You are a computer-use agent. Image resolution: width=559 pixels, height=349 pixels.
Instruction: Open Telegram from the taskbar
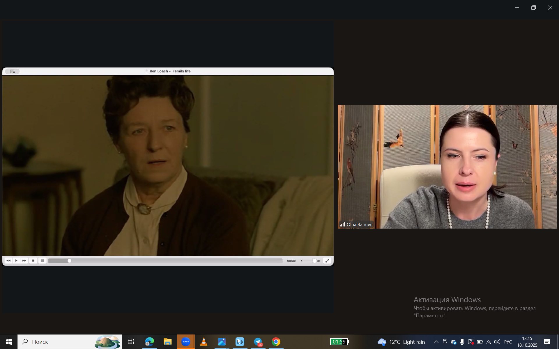point(258,342)
